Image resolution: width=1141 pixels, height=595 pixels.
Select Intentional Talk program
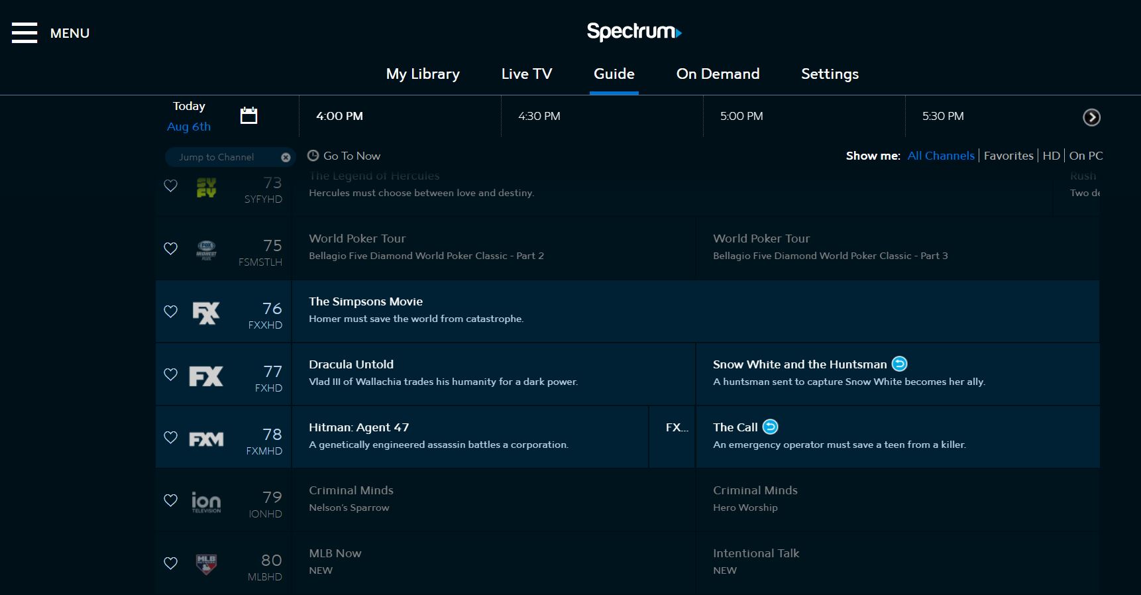(x=898, y=563)
